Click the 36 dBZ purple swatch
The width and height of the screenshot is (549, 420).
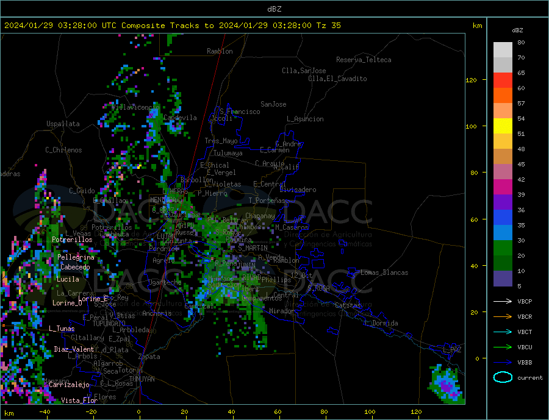[503, 202]
